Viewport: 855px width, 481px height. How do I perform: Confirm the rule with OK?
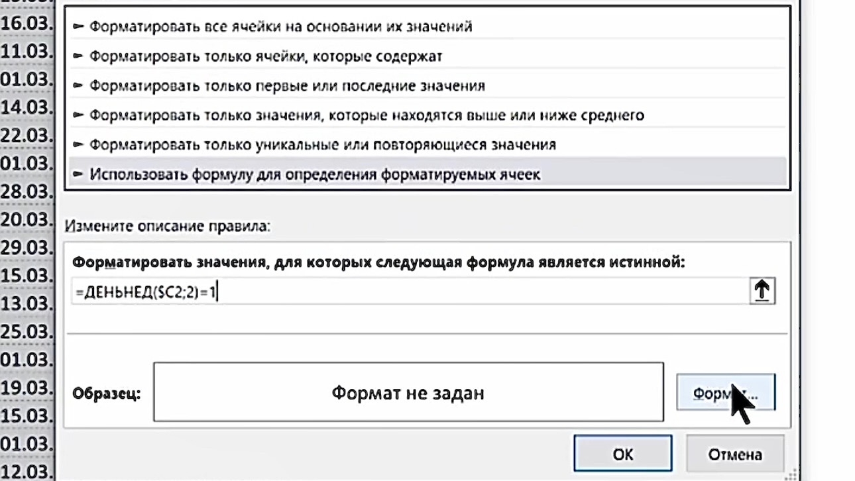pos(622,454)
